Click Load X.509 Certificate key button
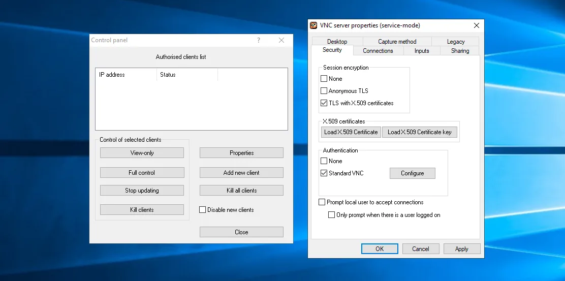The width and height of the screenshot is (565, 281). point(419,132)
